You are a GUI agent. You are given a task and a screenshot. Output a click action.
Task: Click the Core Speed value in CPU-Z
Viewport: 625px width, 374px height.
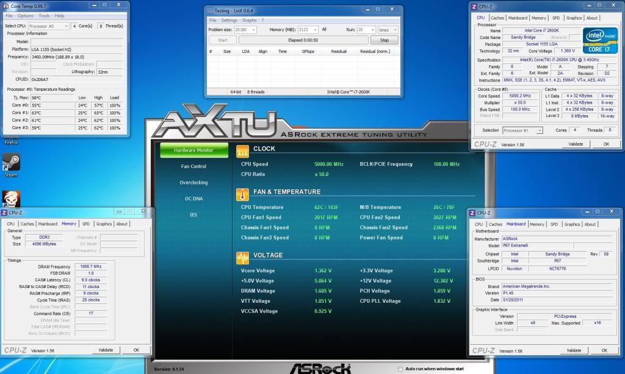click(520, 96)
